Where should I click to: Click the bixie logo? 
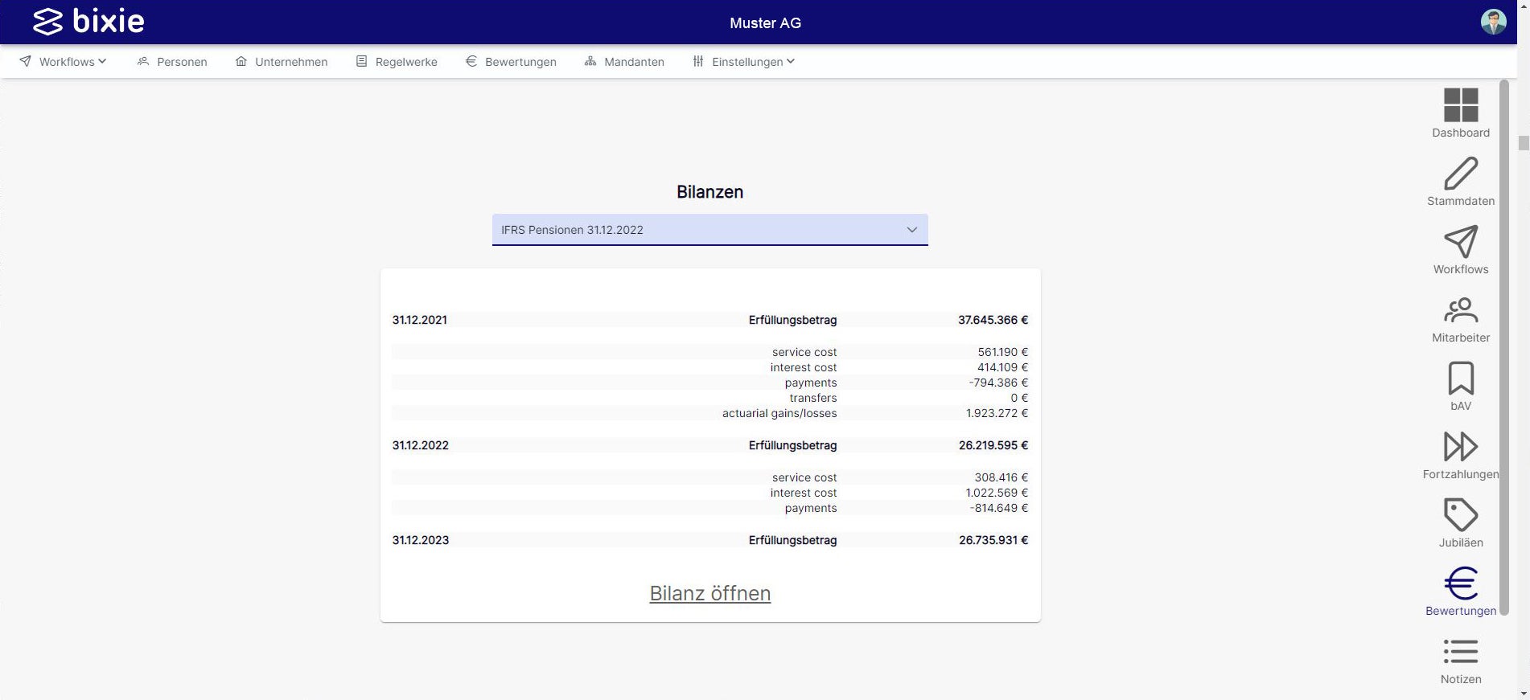point(88,22)
